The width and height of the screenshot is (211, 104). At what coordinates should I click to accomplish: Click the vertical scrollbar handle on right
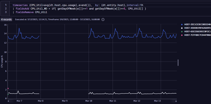tap(178, 63)
